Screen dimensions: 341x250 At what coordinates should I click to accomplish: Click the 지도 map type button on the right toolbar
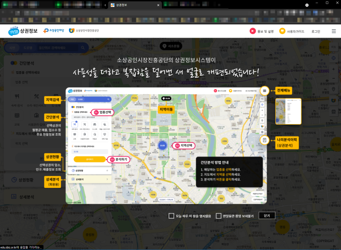click(x=333, y=47)
